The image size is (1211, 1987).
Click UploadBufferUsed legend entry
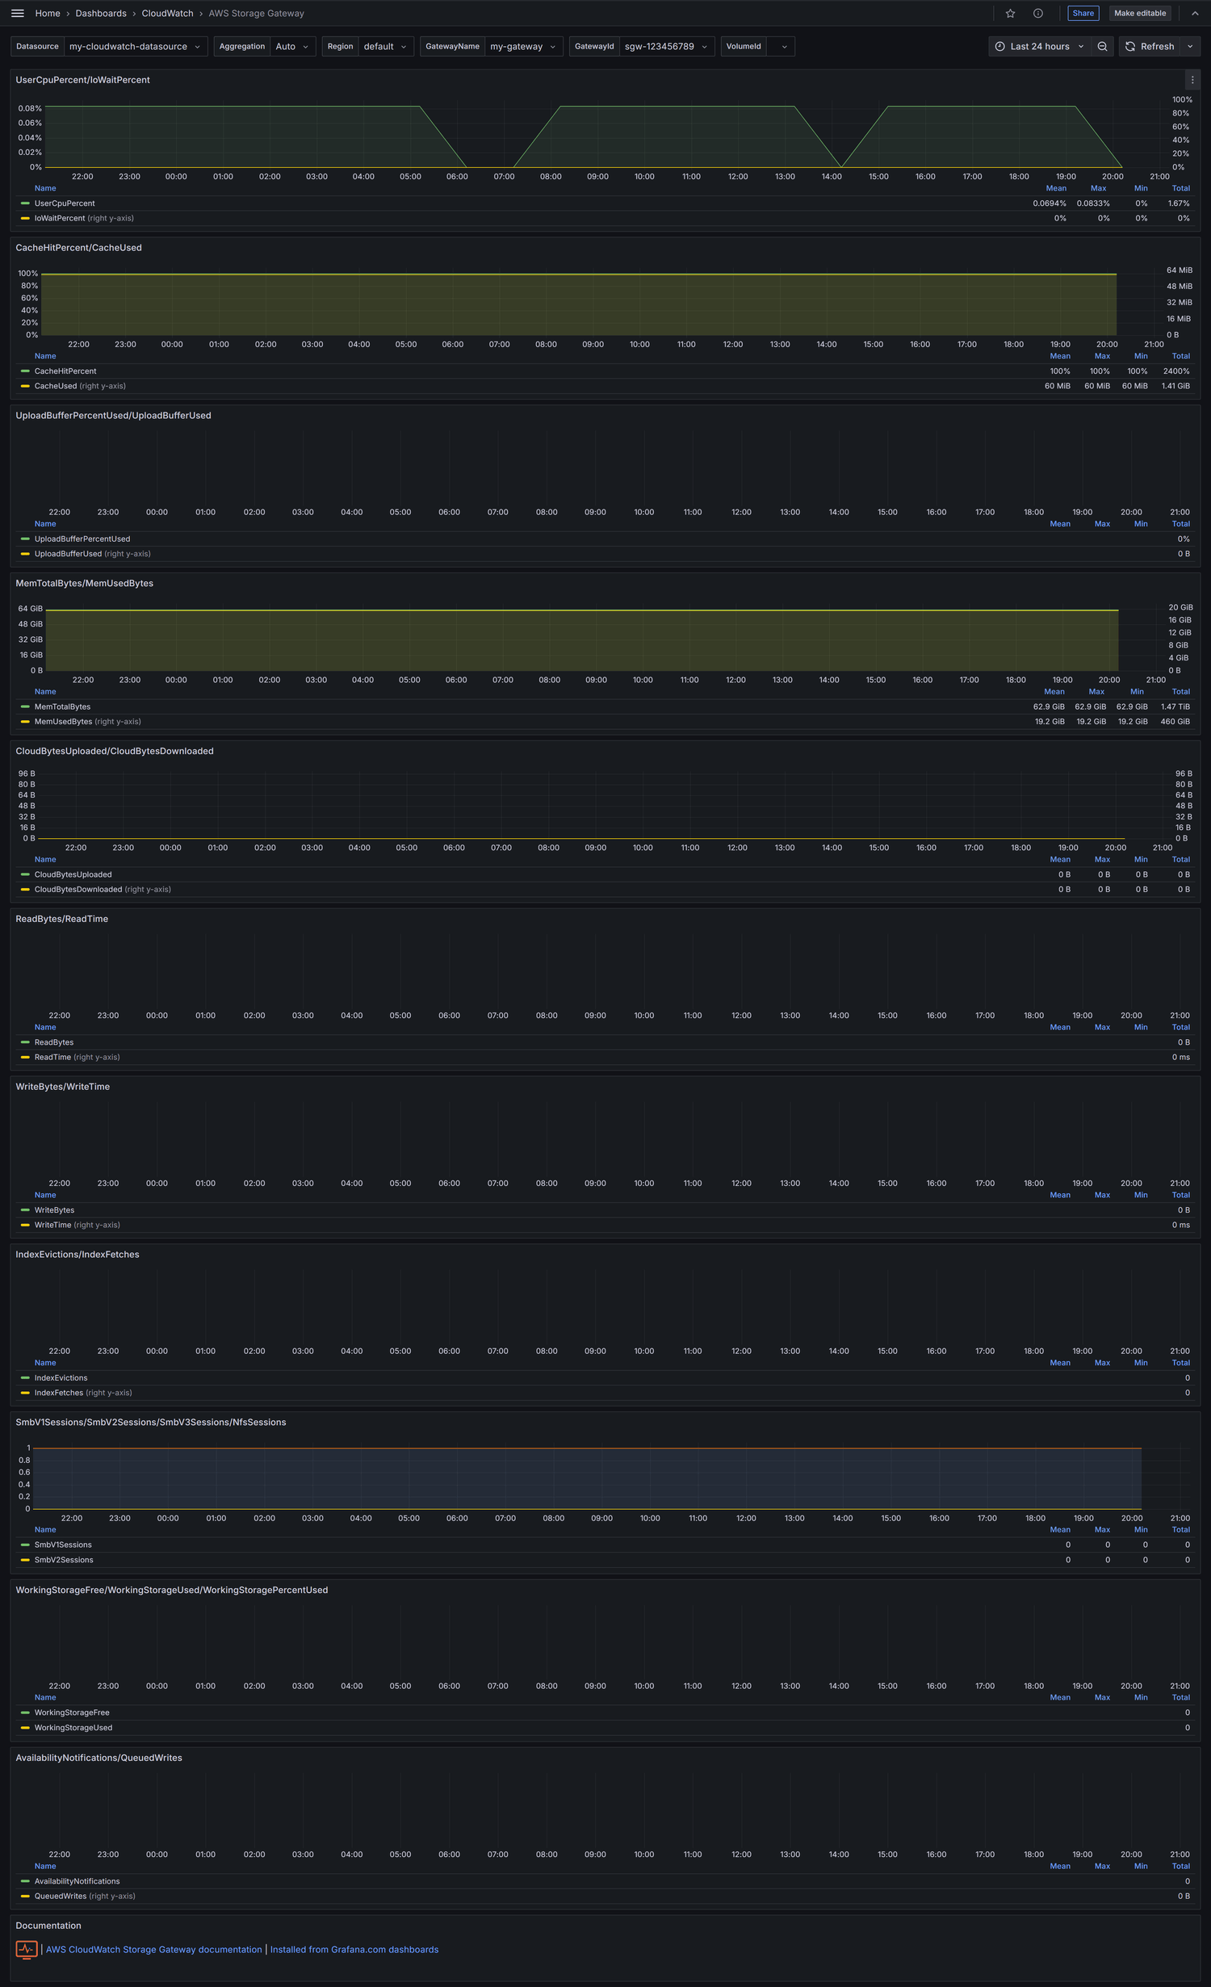(x=68, y=554)
